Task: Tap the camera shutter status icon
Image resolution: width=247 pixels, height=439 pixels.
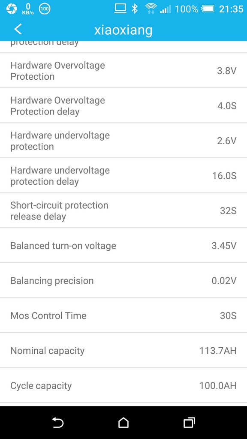Action: pyautogui.click(x=12, y=9)
